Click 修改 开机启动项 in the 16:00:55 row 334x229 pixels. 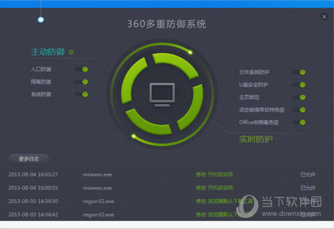[214, 188]
